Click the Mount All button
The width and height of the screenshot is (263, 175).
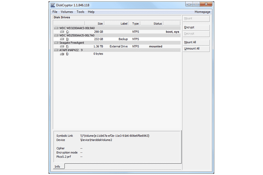click(196, 42)
